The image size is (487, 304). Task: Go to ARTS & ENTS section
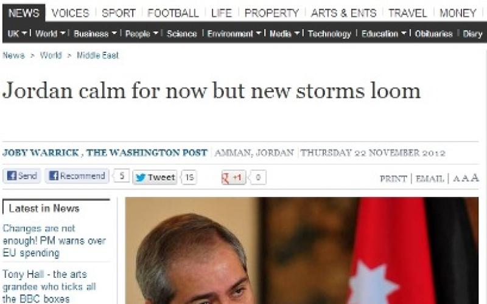[x=343, y=13]
